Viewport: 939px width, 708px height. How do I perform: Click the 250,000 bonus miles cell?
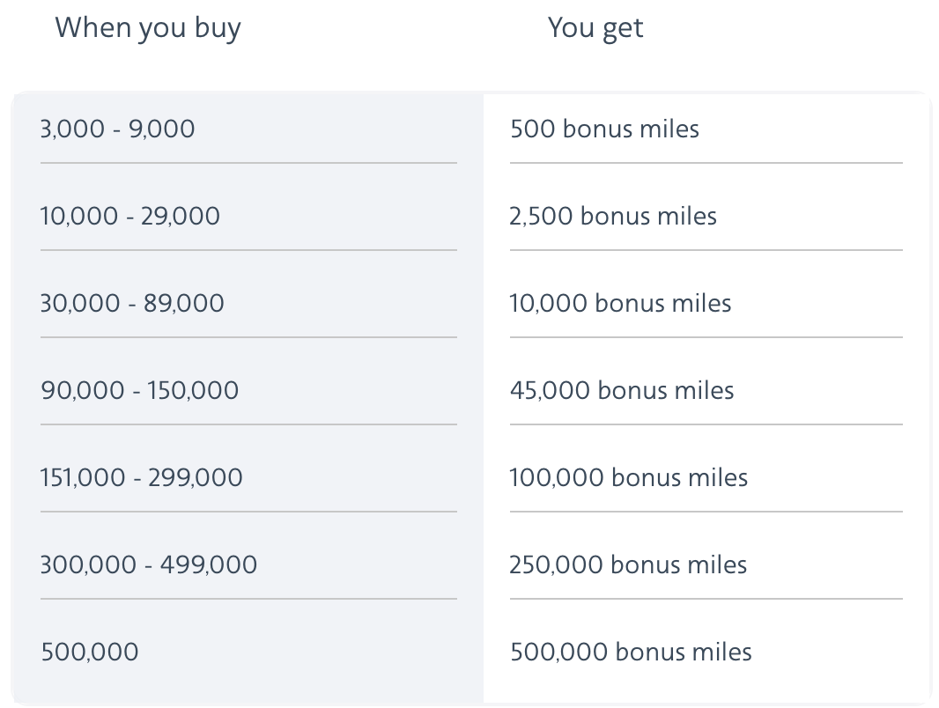coord(628,564)
